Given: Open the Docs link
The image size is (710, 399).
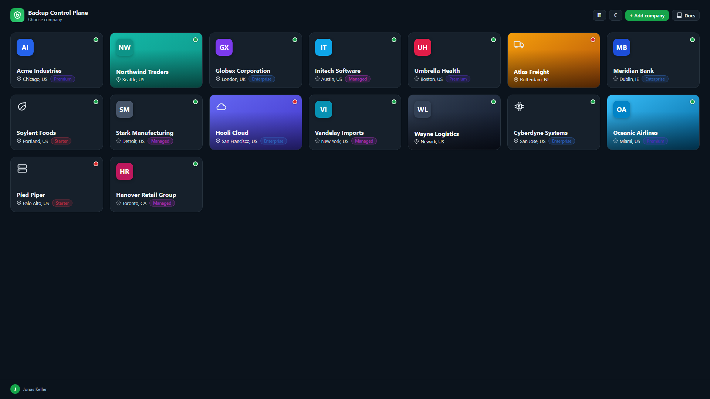Looking at the screenshot, I should 686,15.
